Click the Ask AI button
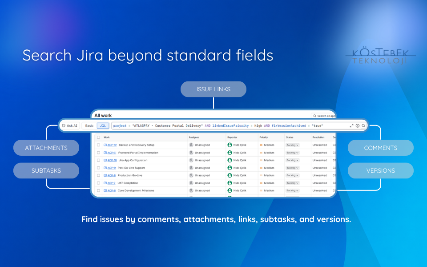The height and width of the screenshot is (267, 427). coord(70,125)
